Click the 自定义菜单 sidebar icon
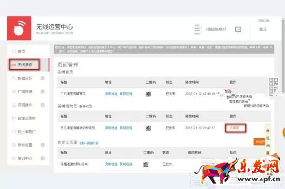Screen dimensions: 285x189 (14, 118)
